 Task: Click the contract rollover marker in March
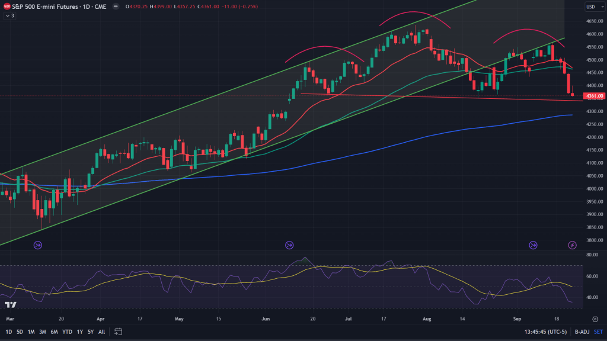(38, 245)
